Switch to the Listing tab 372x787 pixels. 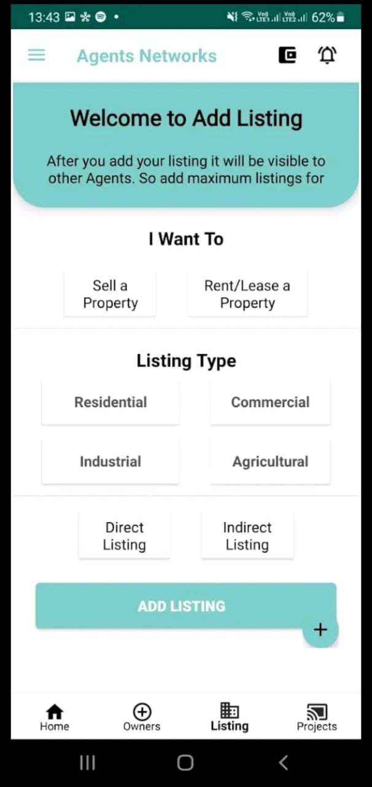click(230, 718)
